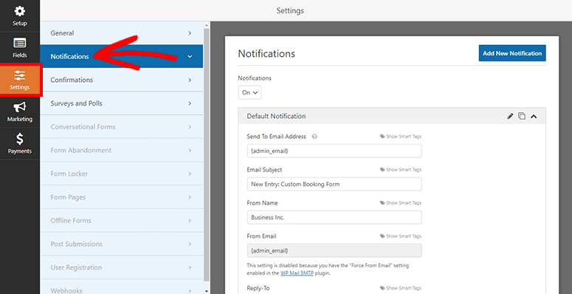The width and height of the screenshot is (572, 294).
Task: Edit Default Notification name pencil icon
Action: click(x=510, y=116)
